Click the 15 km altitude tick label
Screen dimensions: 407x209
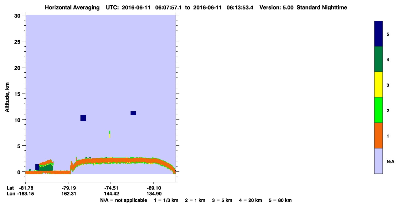point(17,94)
